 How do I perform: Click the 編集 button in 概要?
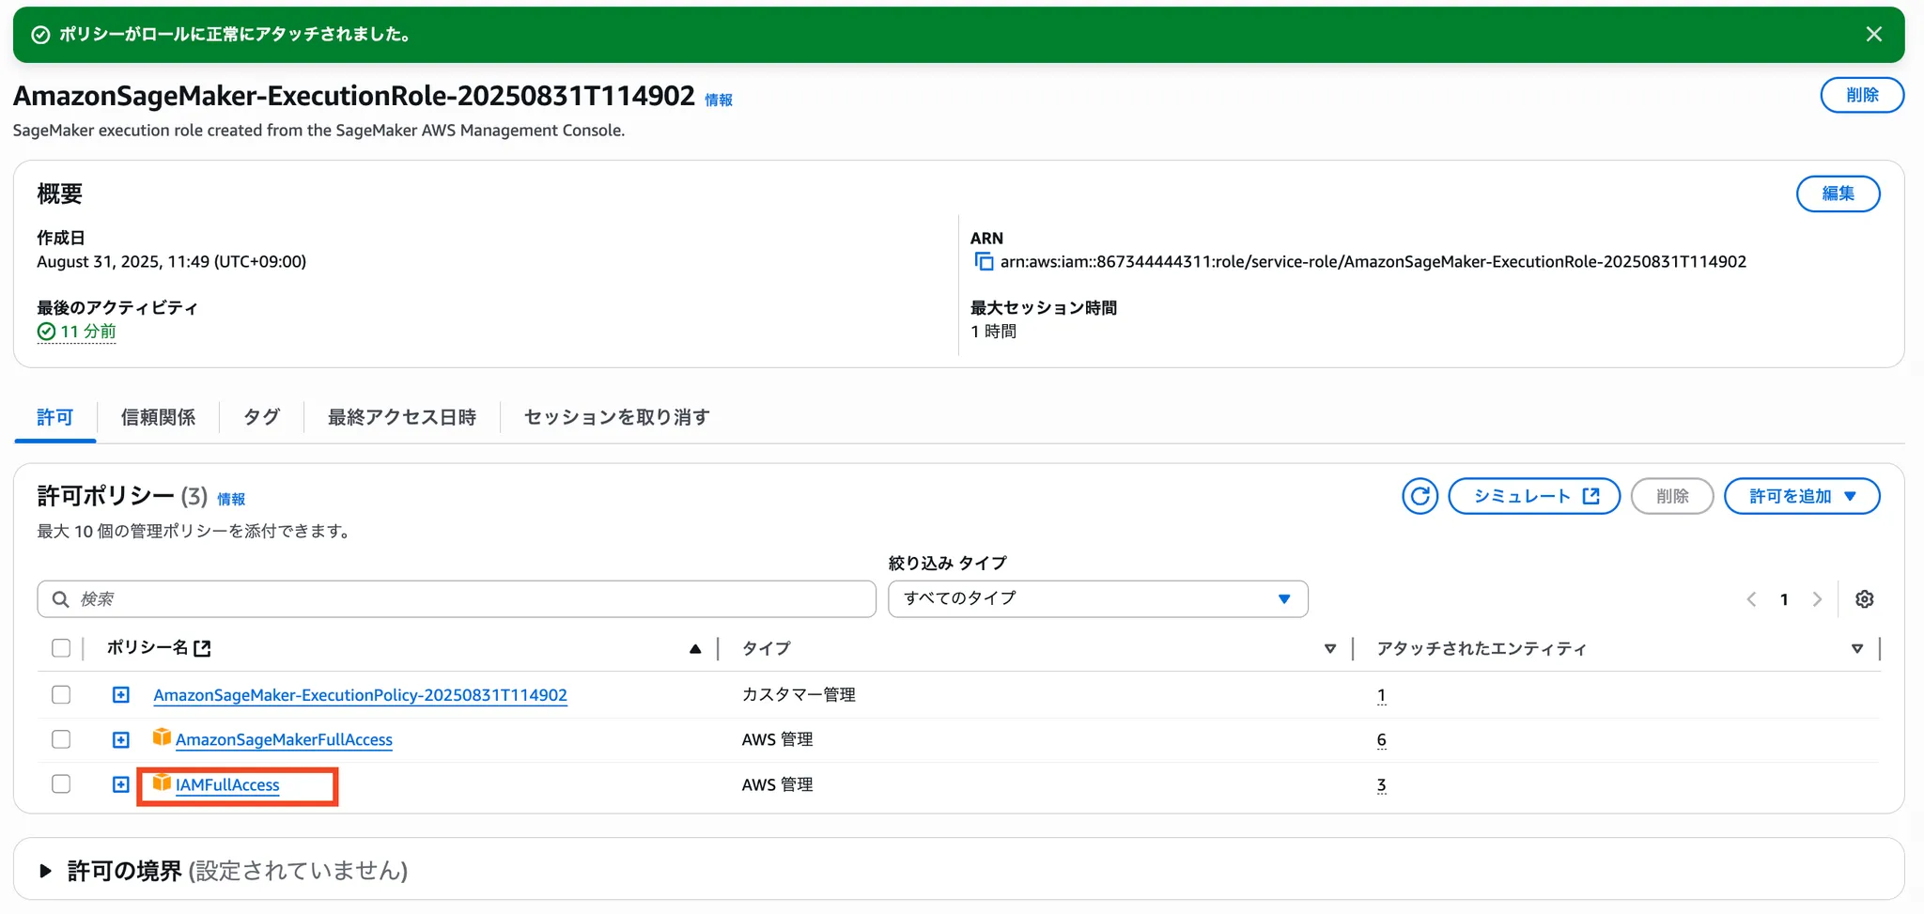click(1838, 194)
